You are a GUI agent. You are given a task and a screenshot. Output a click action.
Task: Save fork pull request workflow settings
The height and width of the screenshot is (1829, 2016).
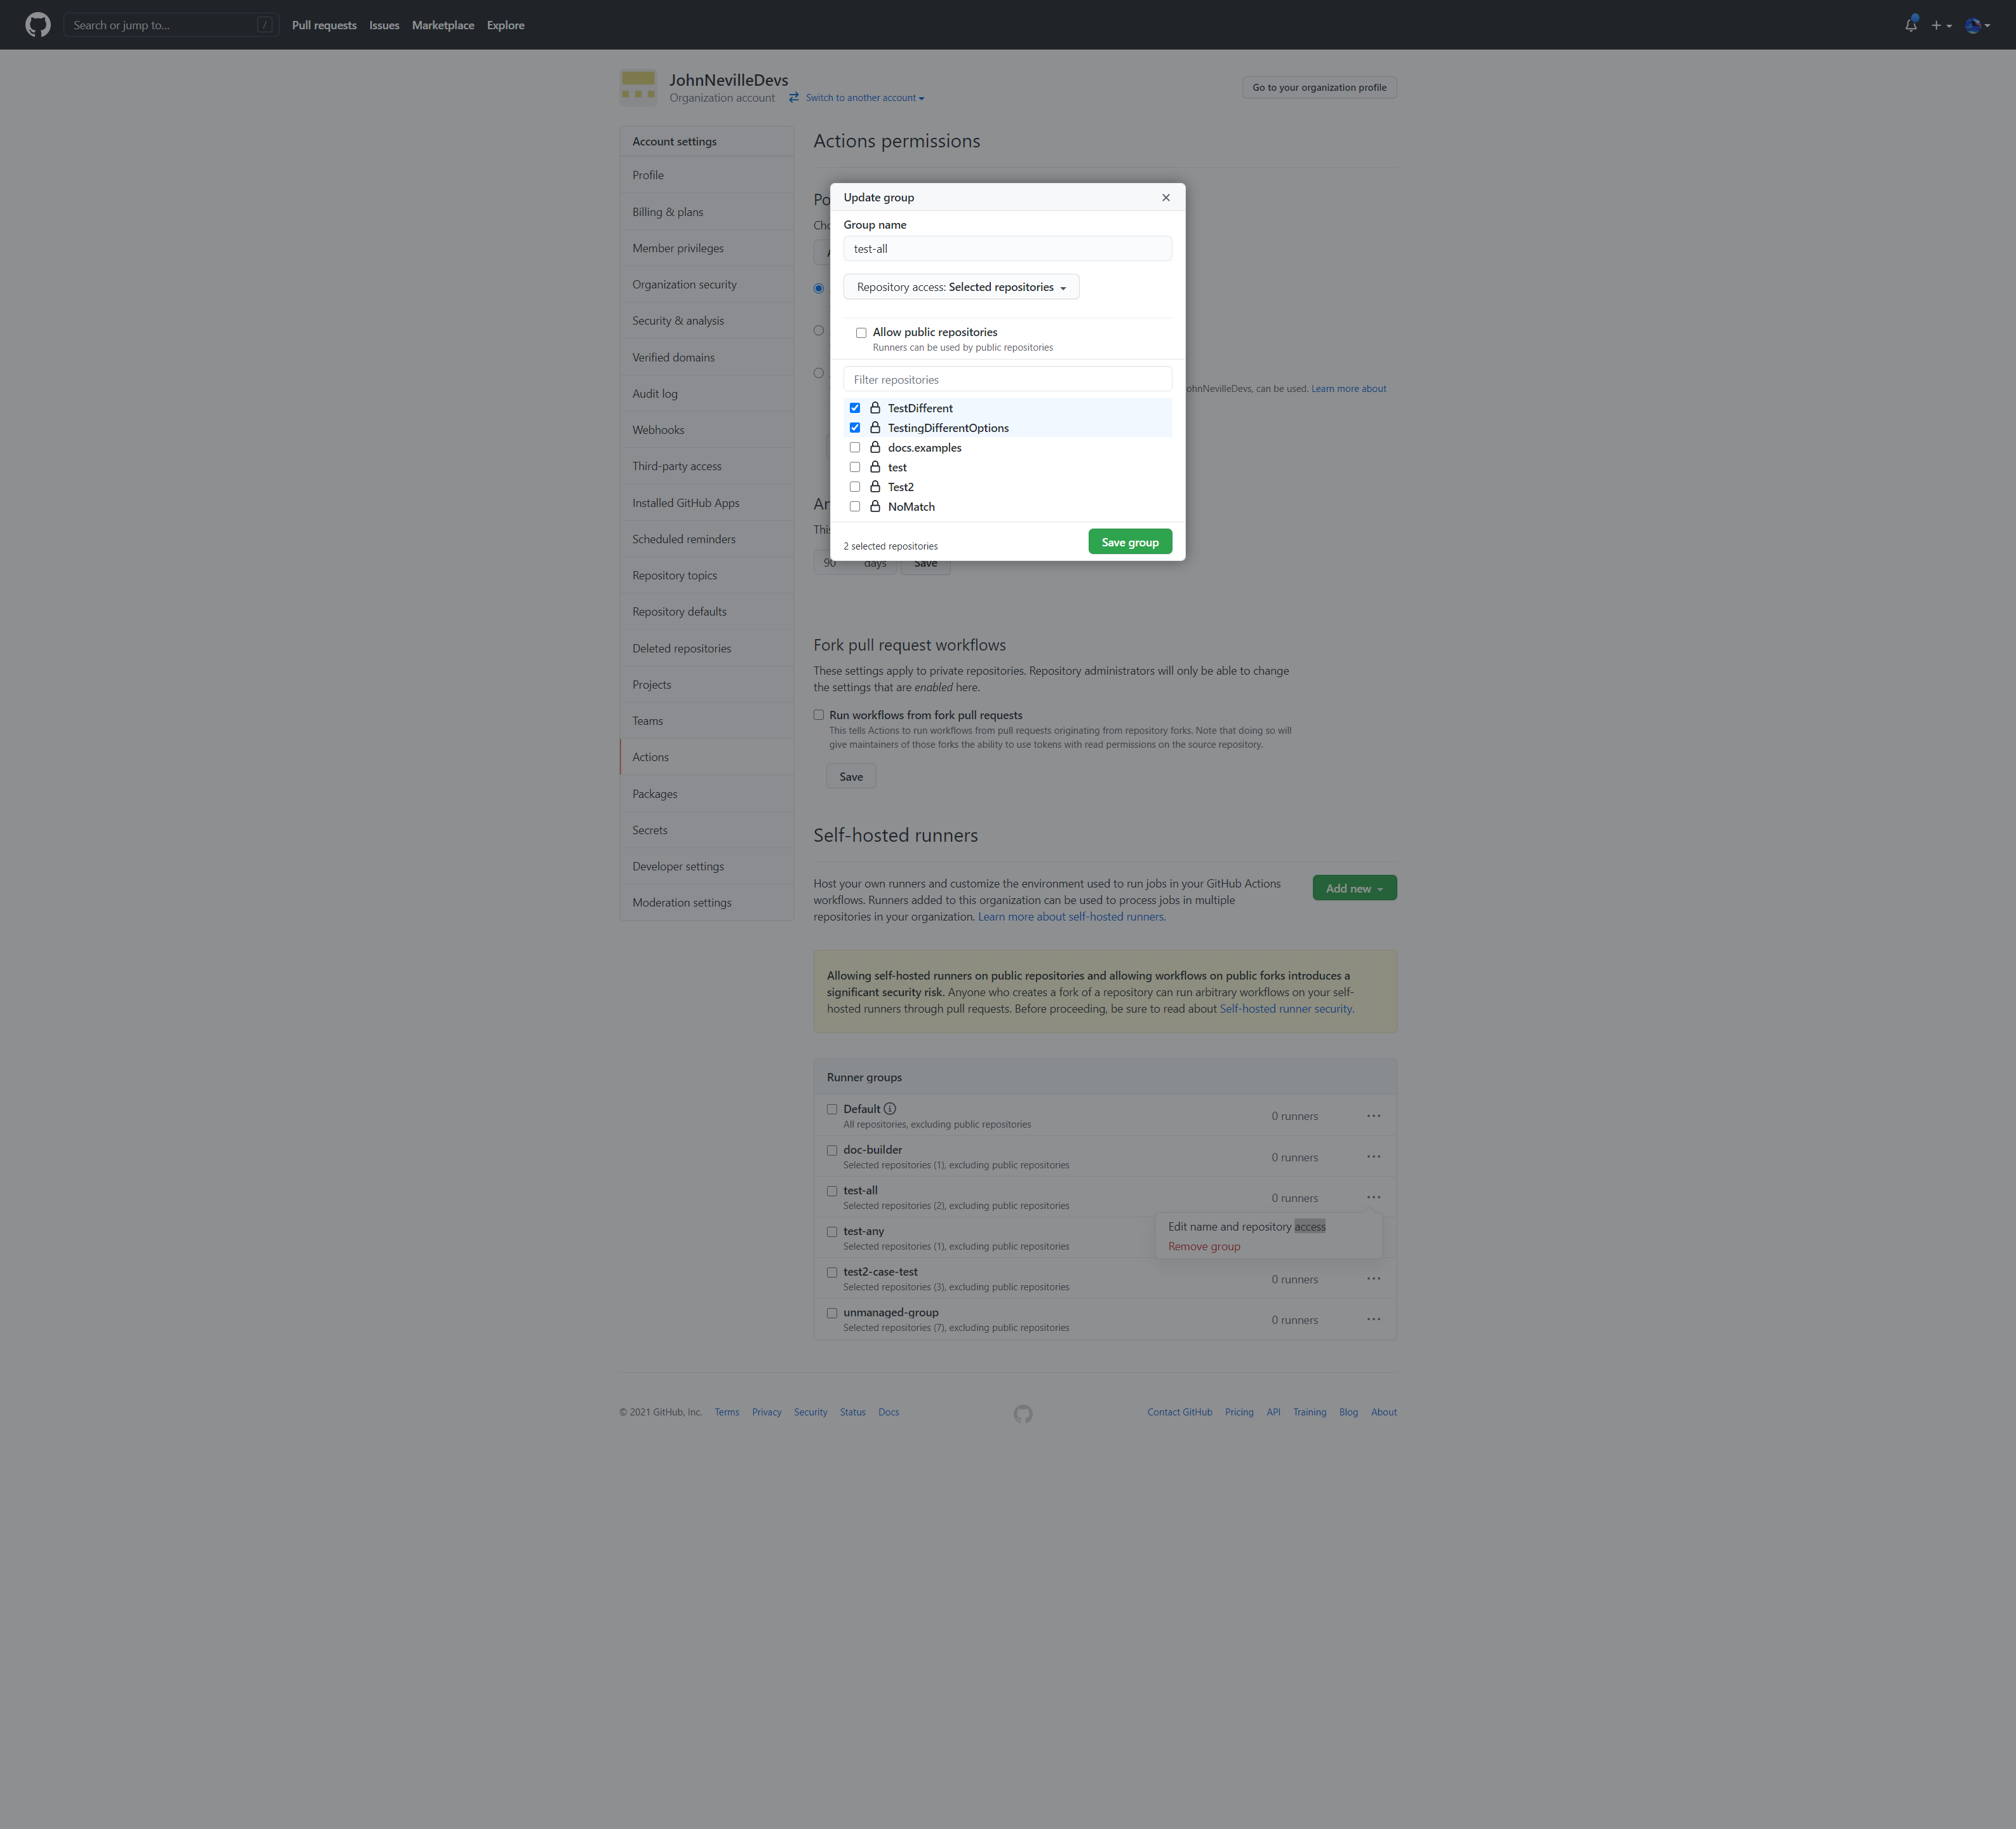[851, 777]
